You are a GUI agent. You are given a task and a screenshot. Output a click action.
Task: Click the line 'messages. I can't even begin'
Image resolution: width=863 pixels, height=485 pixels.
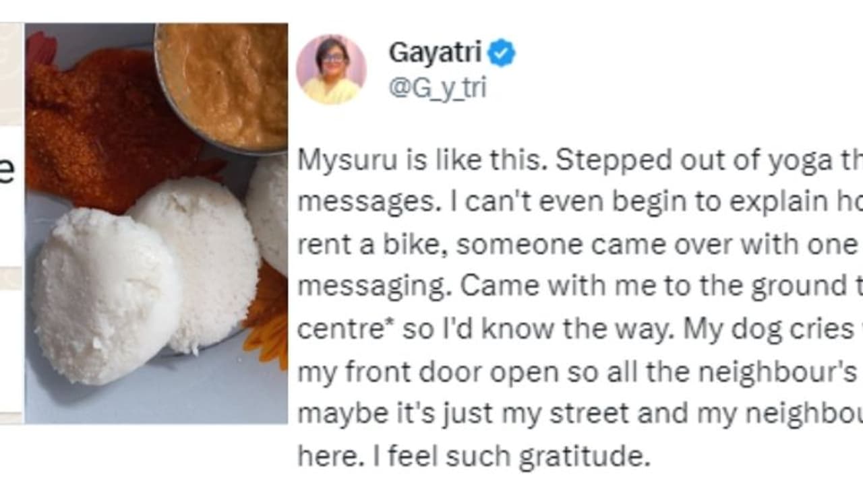pyautogui.click(x=580, y=203)
